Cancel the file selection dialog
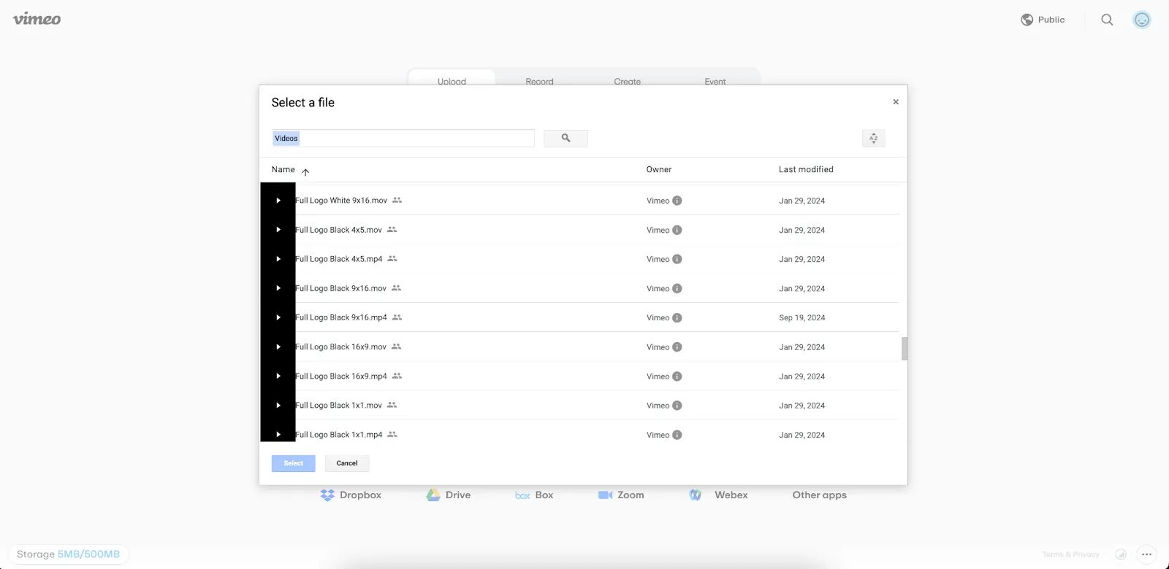 coord(347,463)
